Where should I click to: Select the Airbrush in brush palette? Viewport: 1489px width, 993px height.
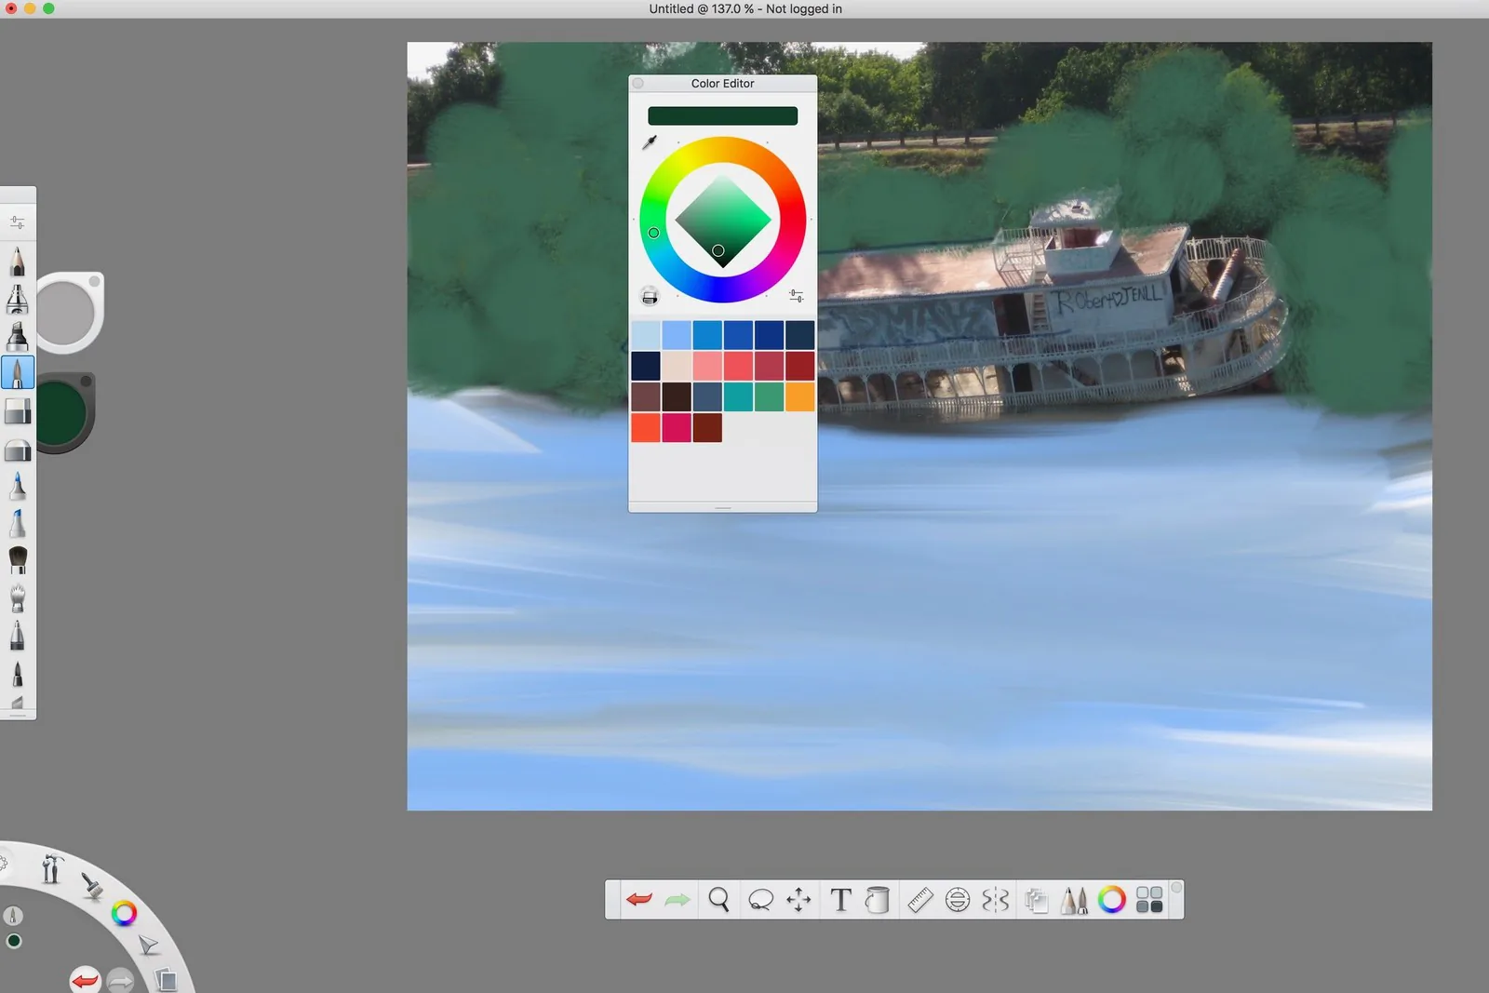(17, 299)
